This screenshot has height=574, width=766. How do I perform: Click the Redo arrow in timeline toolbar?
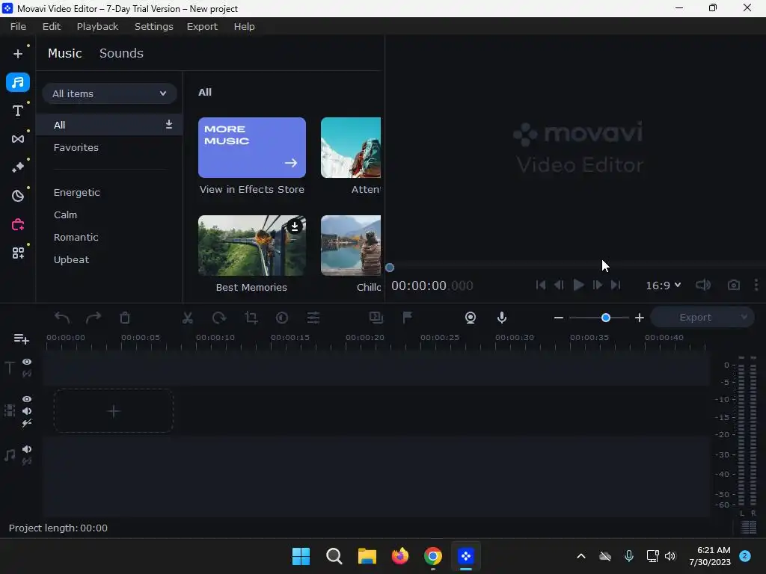pos(94,318)
